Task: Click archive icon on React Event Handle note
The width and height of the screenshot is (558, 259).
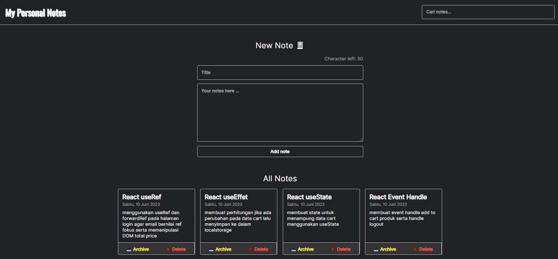Action: [x=376, y=249]
